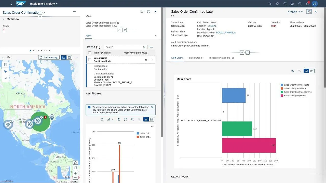Click the SAP logo

pyautogui.click(x=21, y=4)
